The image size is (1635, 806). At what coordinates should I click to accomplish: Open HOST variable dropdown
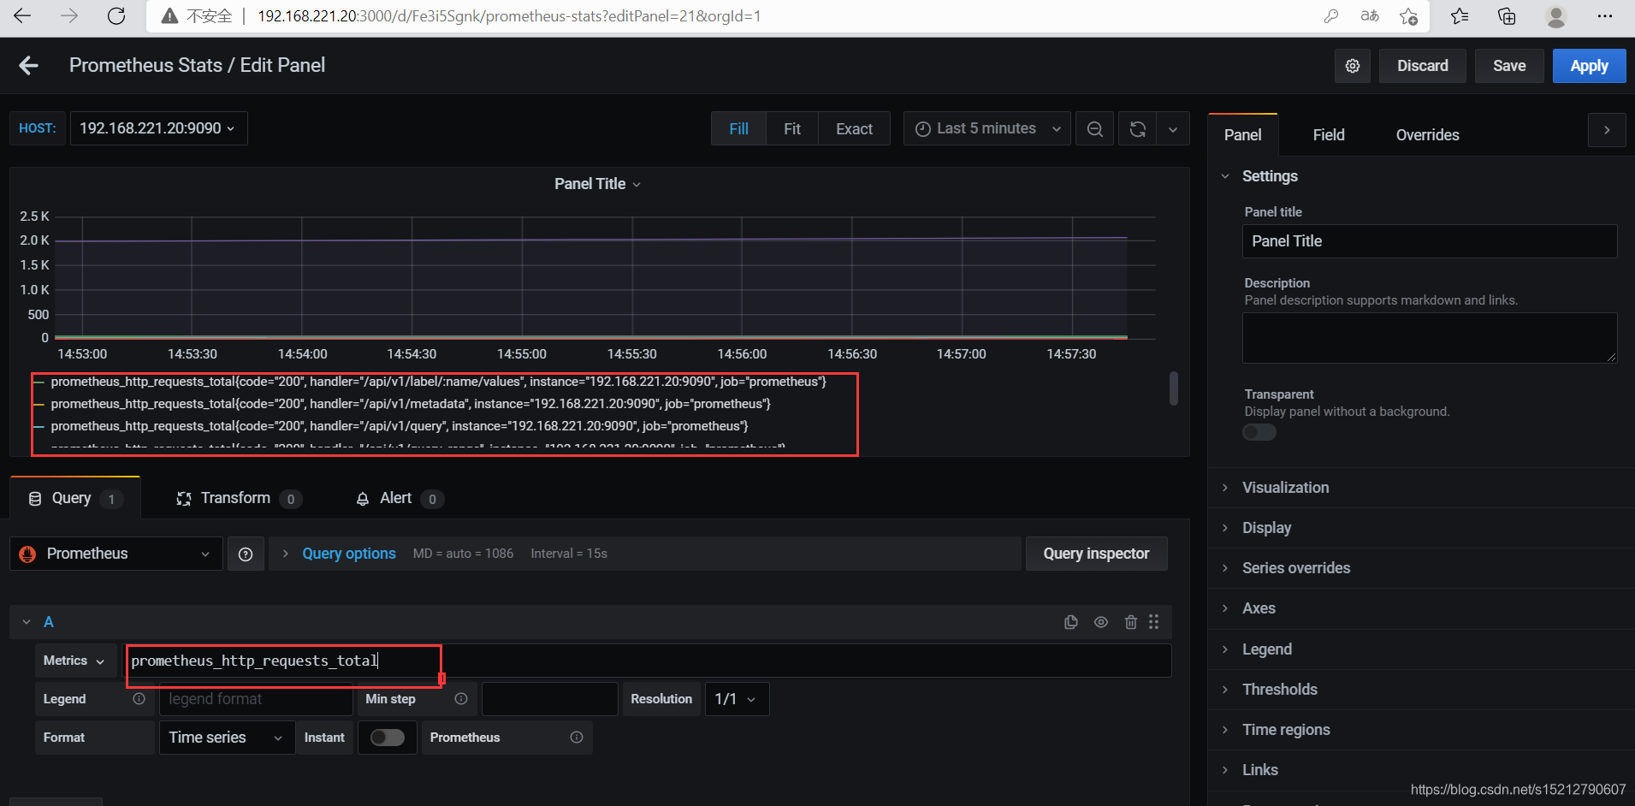point(158,128)
